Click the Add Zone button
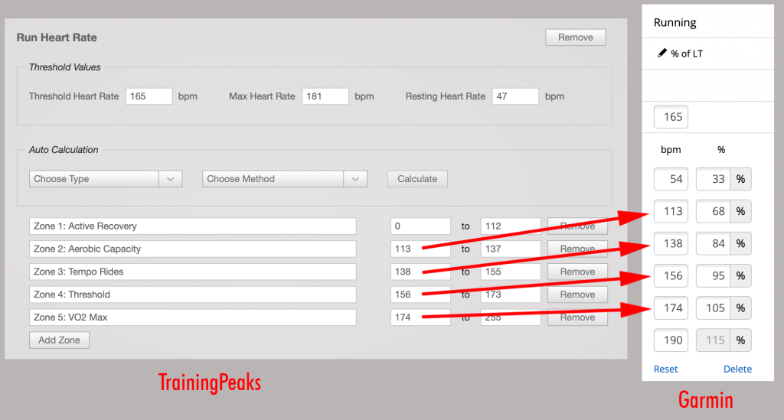 coord(59,340)
